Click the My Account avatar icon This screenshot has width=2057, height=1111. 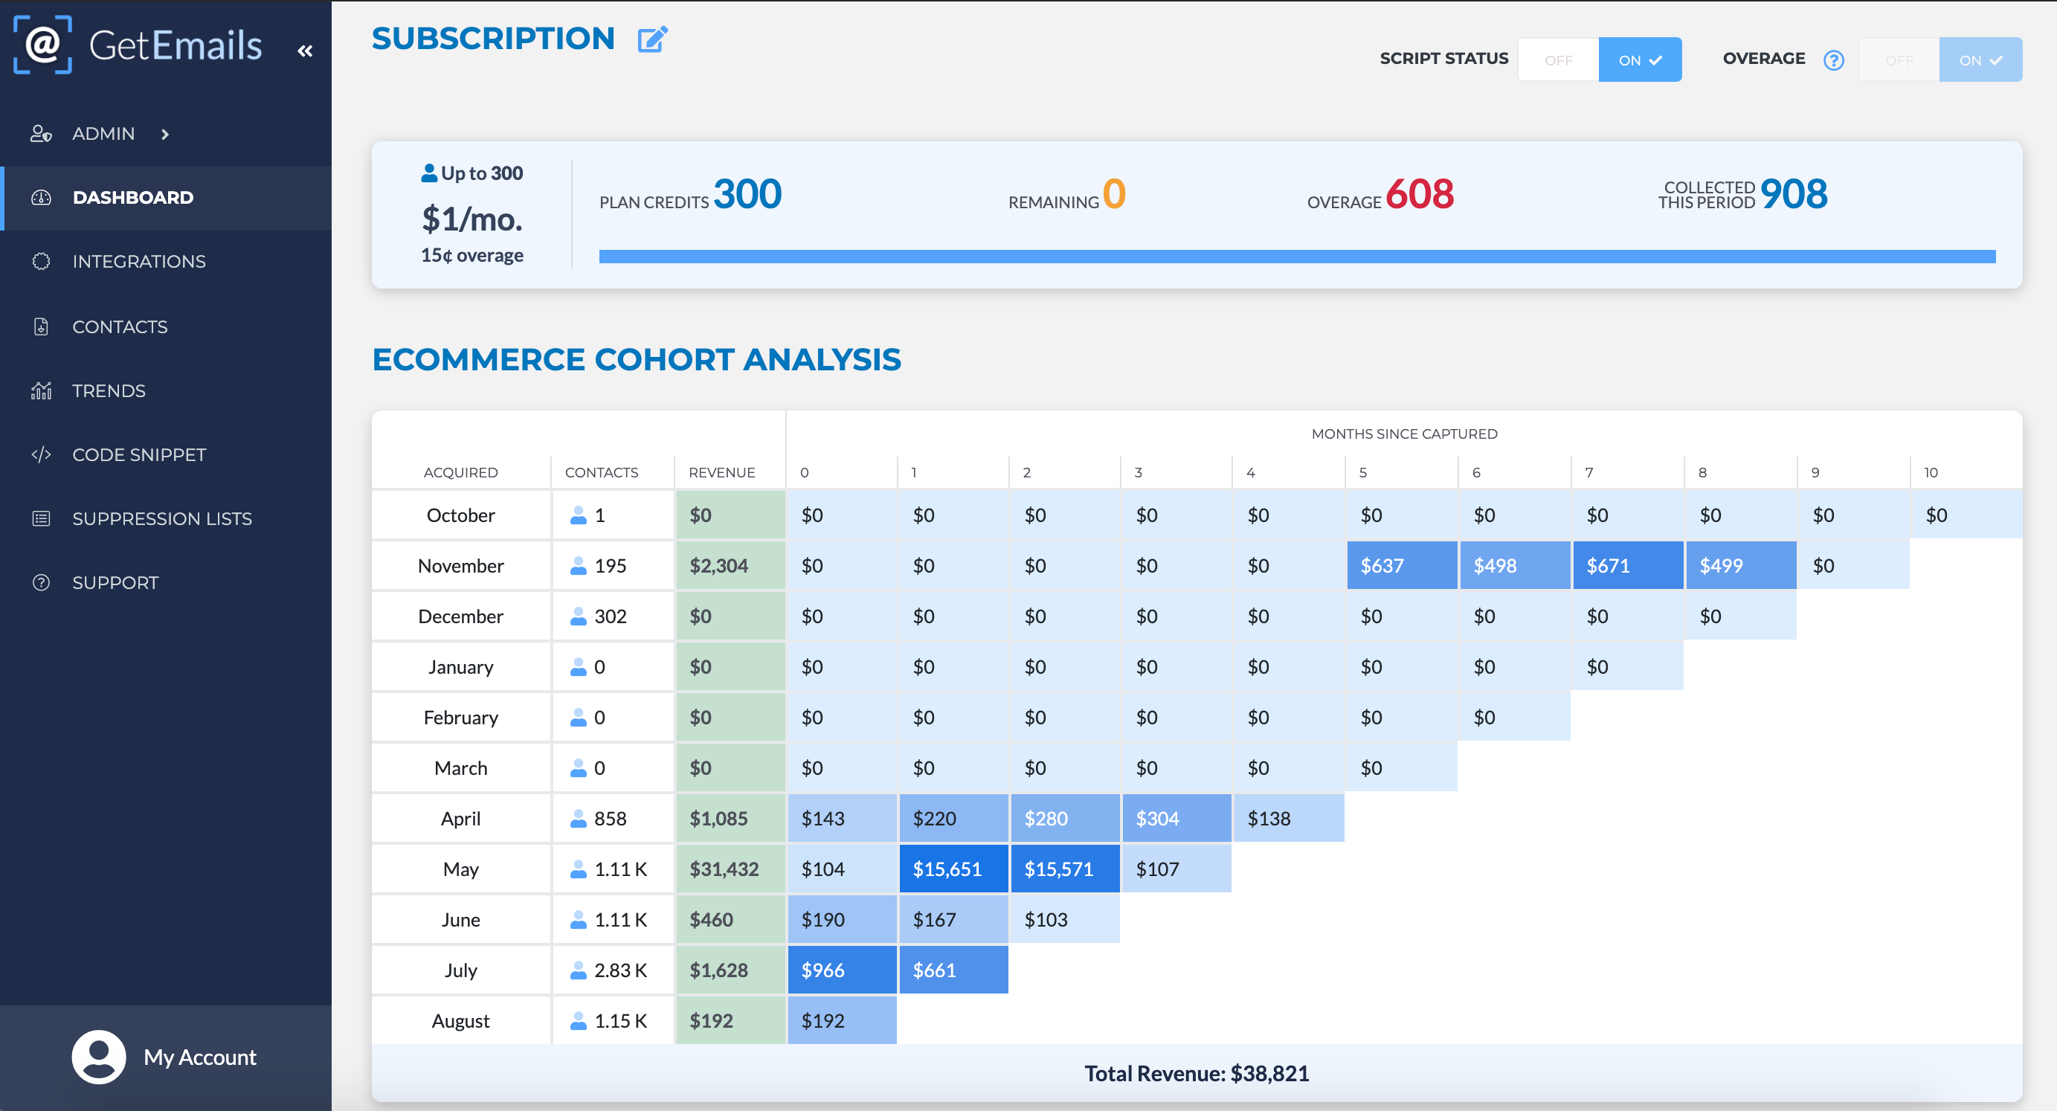(x=98, y=1056)
